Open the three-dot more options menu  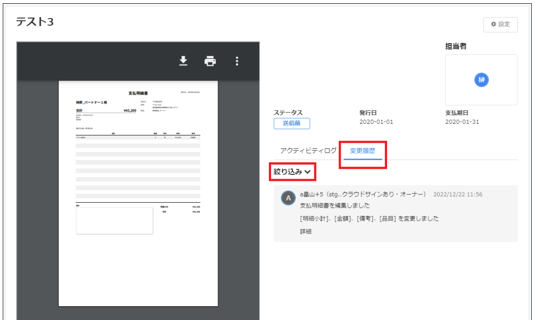(x=237, y=61)
